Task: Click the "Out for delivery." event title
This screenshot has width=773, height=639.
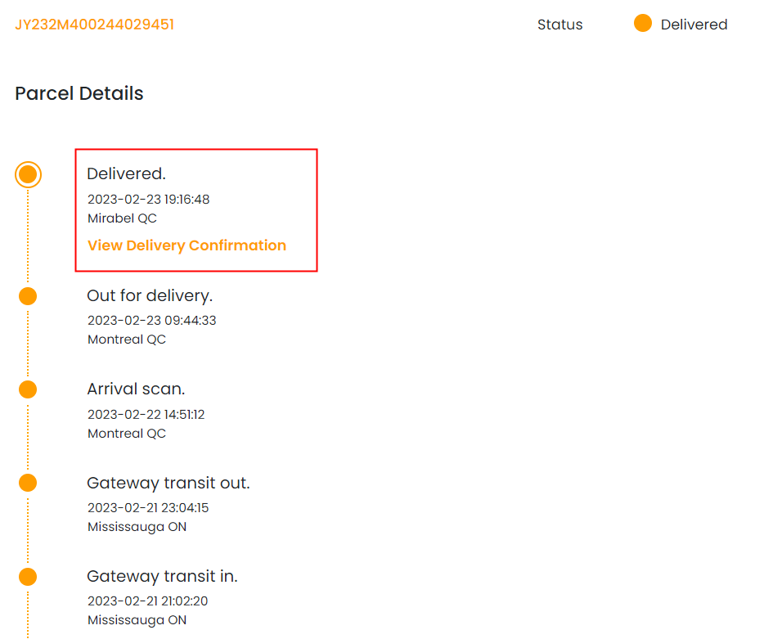Action: (x=150, y=295)
